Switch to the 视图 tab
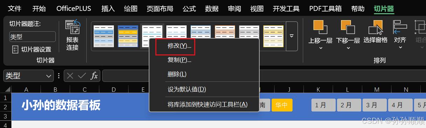Viewport: 426px width, 128px height. coord(257,8)
